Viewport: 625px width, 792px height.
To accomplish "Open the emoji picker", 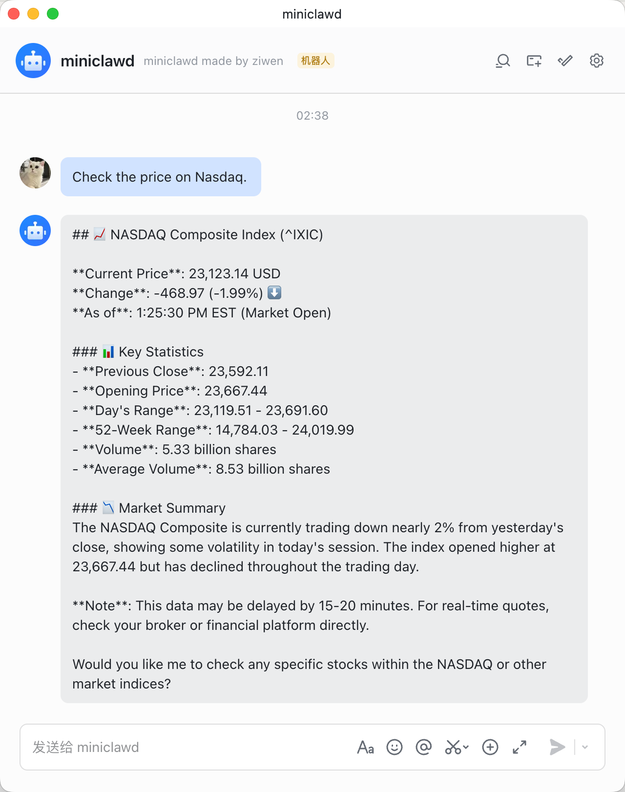I will click(395, 747).
